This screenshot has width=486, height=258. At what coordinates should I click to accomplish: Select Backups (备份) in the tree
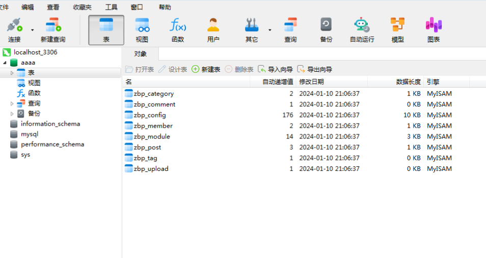coord(34,113)
